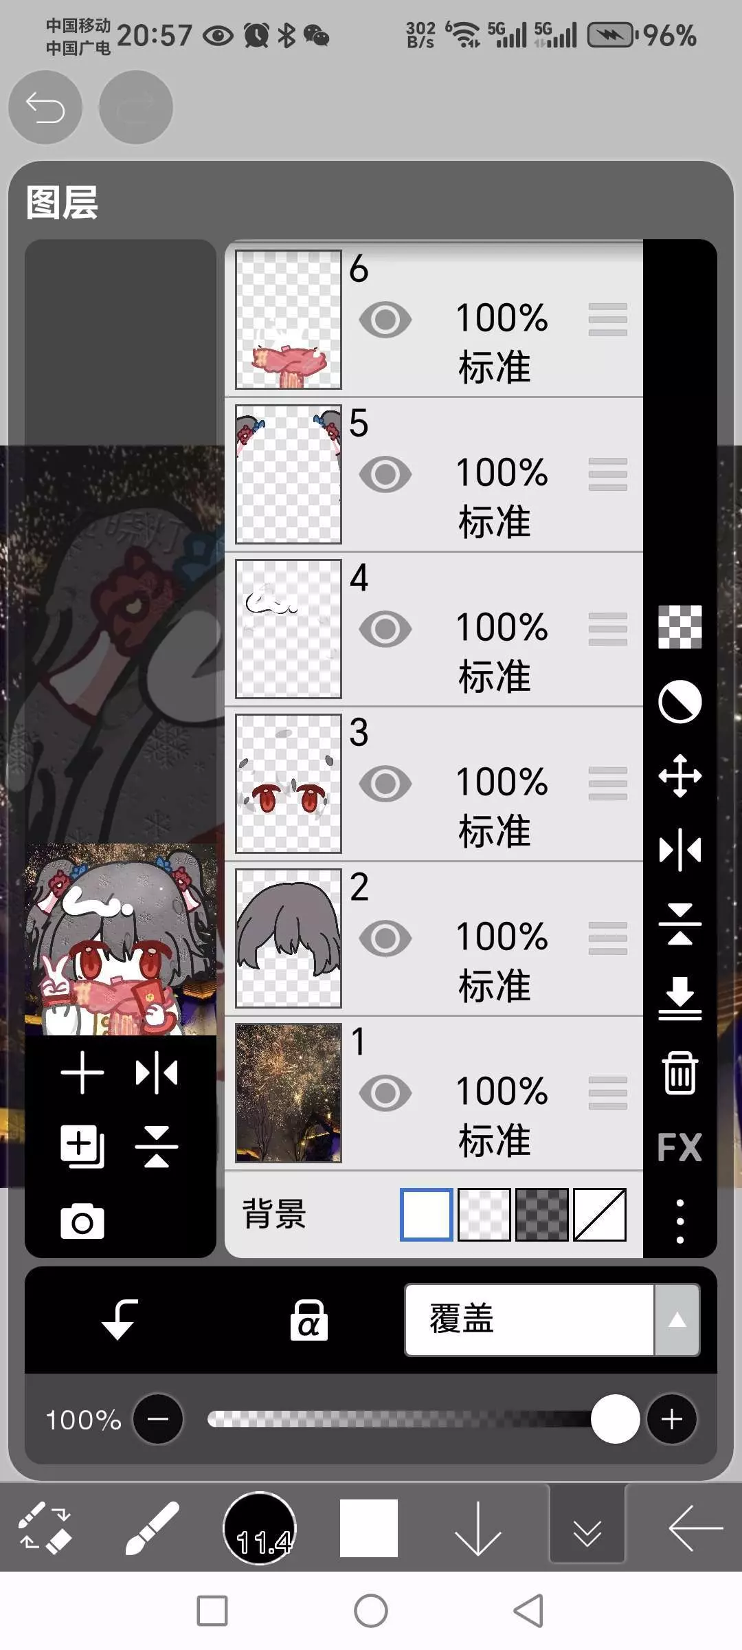
Task: Delete layer with trash can icon
Action: coord(679,1072)
